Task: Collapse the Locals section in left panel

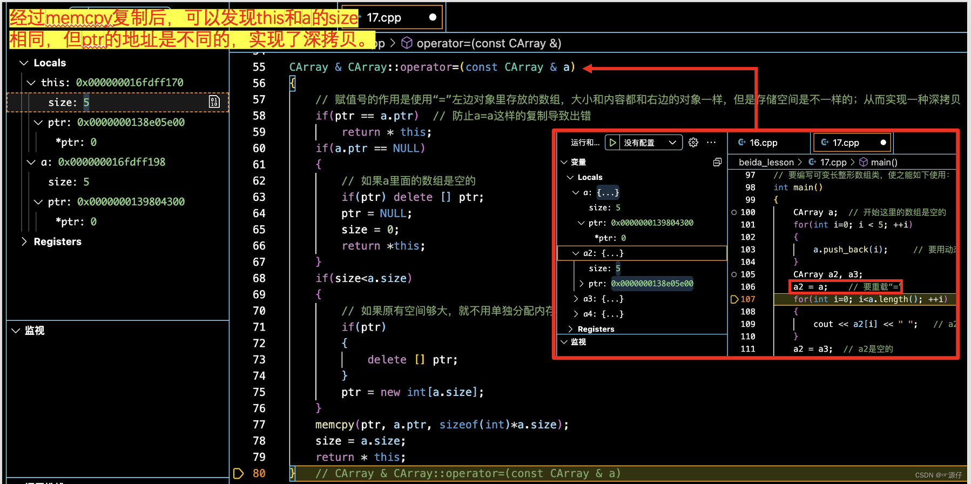Action: 24,63
